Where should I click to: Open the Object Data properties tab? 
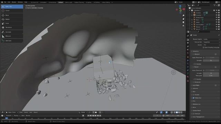tap(188, 73)
